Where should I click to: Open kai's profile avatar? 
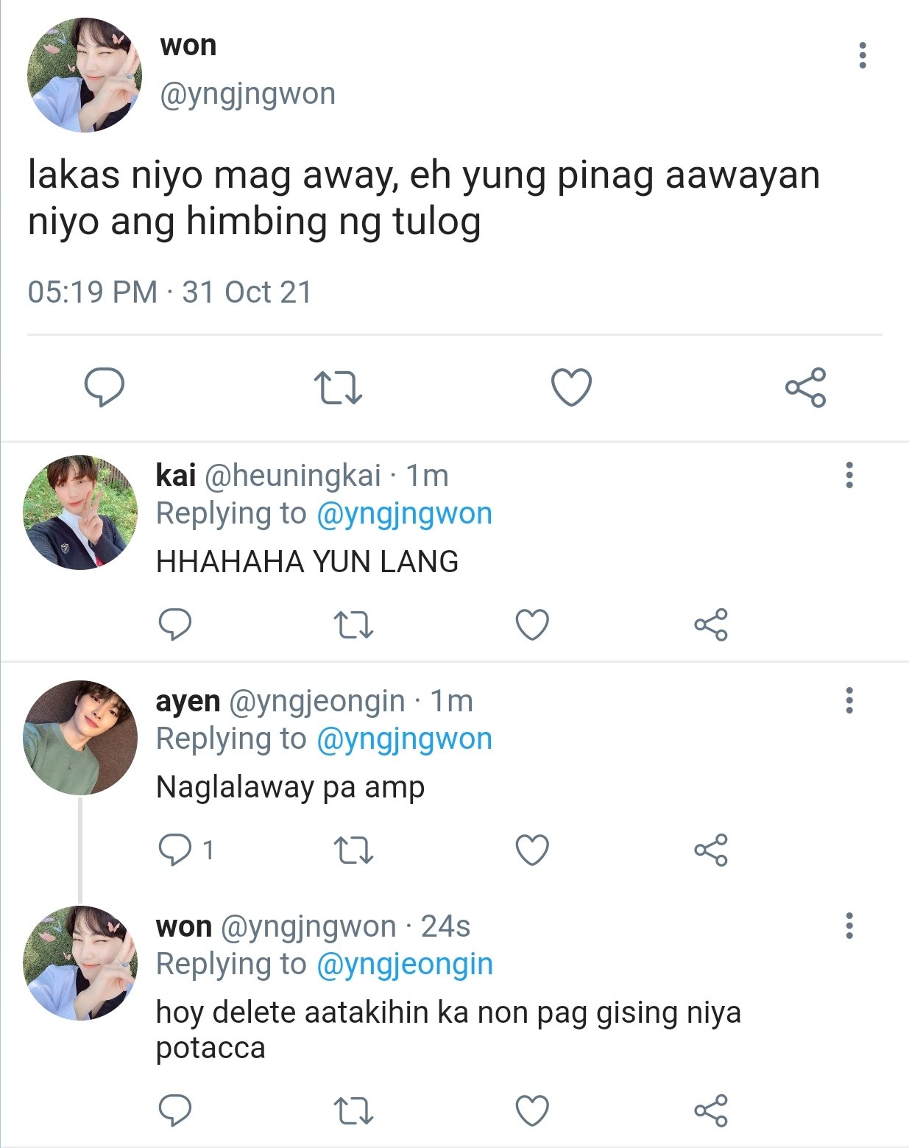pos(80,513)
